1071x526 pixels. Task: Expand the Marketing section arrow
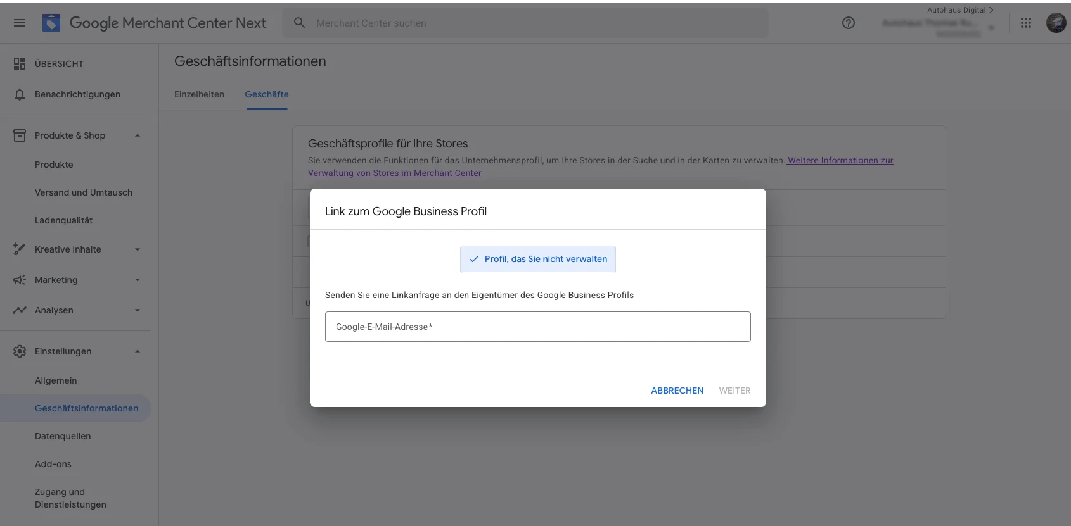pos(138,280)
